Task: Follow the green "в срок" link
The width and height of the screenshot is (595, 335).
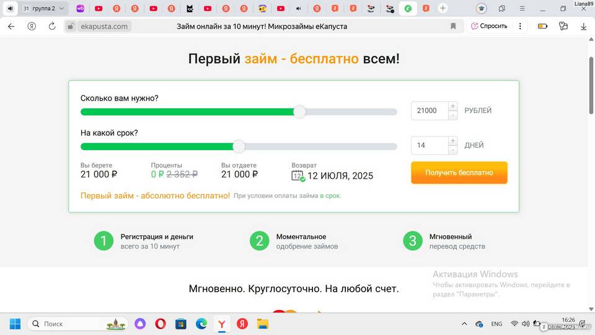Action: point(330,195)
